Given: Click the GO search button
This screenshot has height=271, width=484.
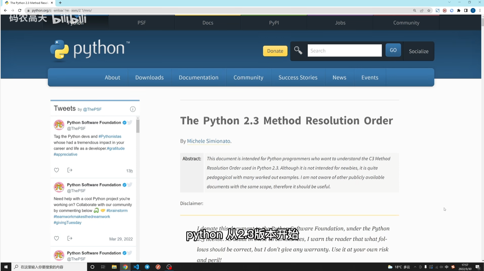Looking at the screenshot, I should click(x=393, y=50).
